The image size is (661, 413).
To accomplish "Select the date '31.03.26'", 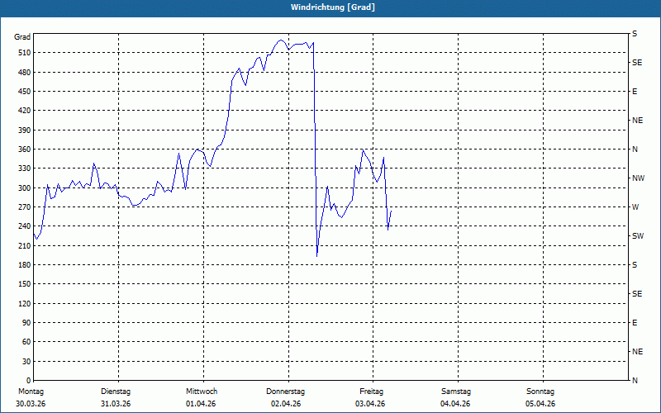I will (116, 404).
